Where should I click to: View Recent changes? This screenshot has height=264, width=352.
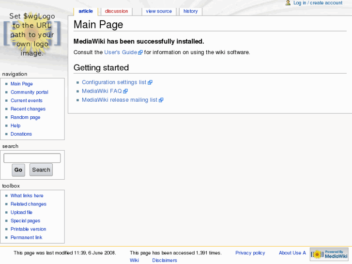pyautogui.click(x=28, y=109)
